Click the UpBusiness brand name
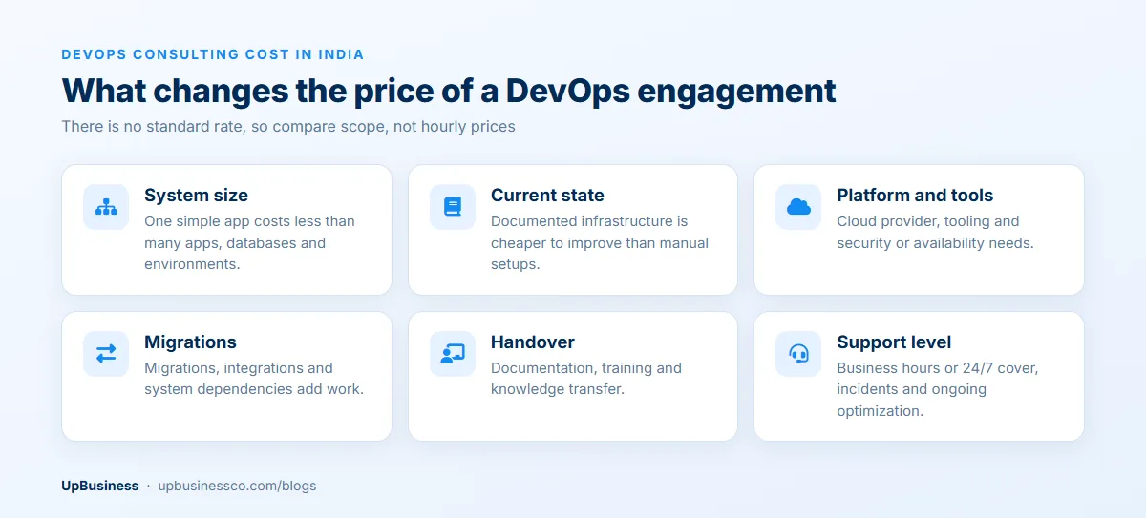The image size is (1146, 518). point(100,486)
